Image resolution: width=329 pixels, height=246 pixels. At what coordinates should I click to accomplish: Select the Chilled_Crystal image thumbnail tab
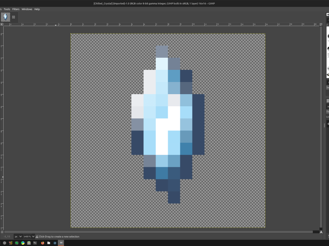tap(5, 17)
